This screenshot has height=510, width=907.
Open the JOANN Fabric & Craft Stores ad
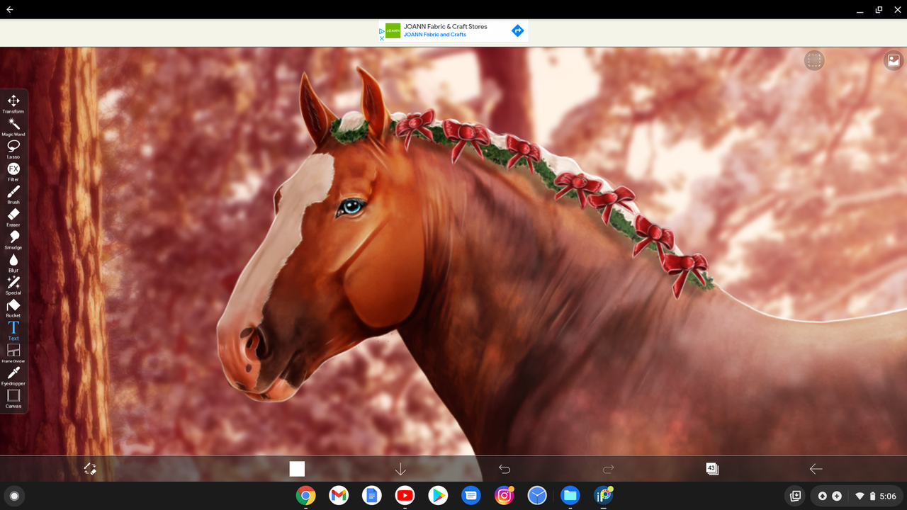click(446, 27)
